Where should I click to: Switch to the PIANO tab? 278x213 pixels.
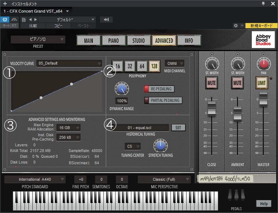click(114, 41)
